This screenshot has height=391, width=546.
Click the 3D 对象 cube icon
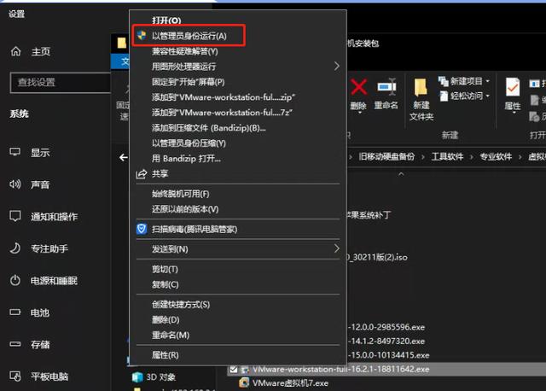point(137,376)
